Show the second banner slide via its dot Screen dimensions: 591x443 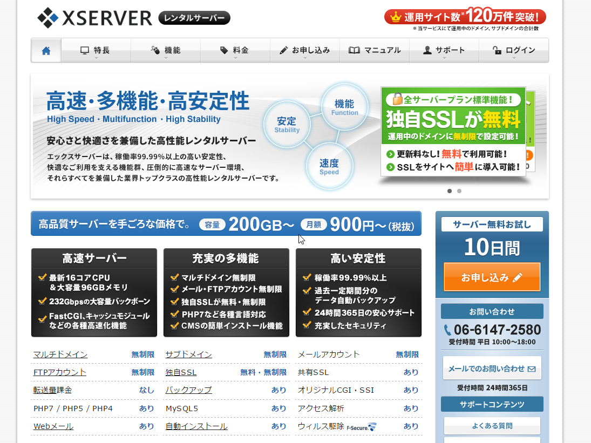point(459,191)
